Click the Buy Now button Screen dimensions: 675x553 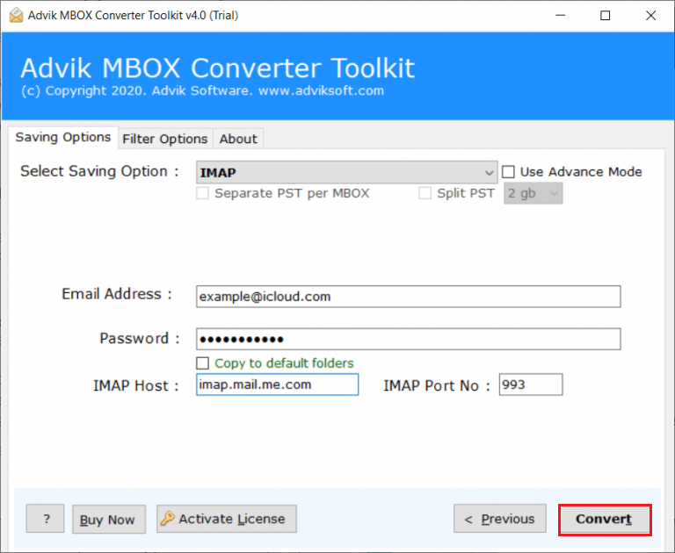[109, 519]
